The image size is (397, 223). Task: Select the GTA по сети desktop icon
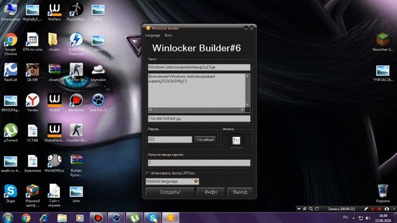coord(33,42)
